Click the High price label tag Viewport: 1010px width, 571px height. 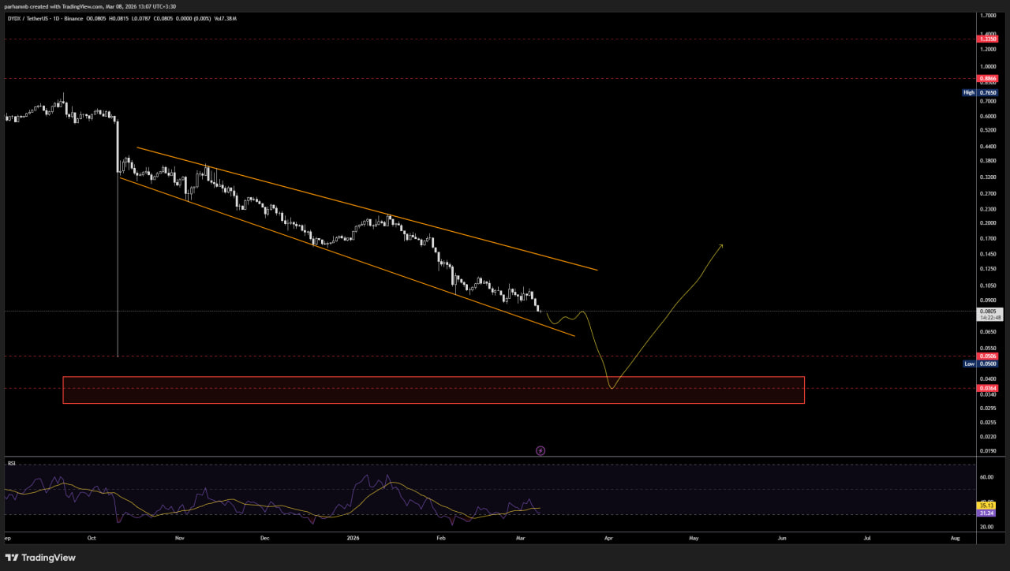[969, 92]
